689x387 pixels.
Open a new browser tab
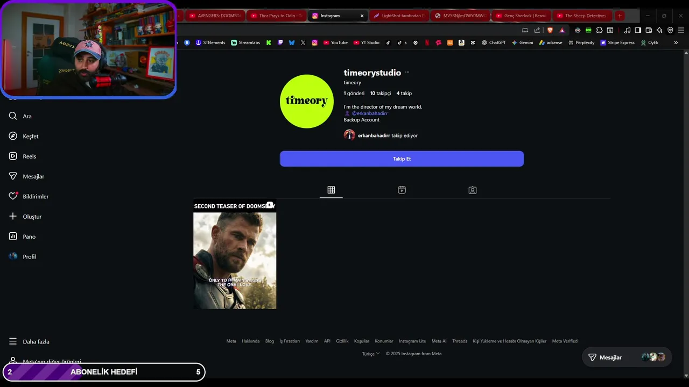coord(620,16)
